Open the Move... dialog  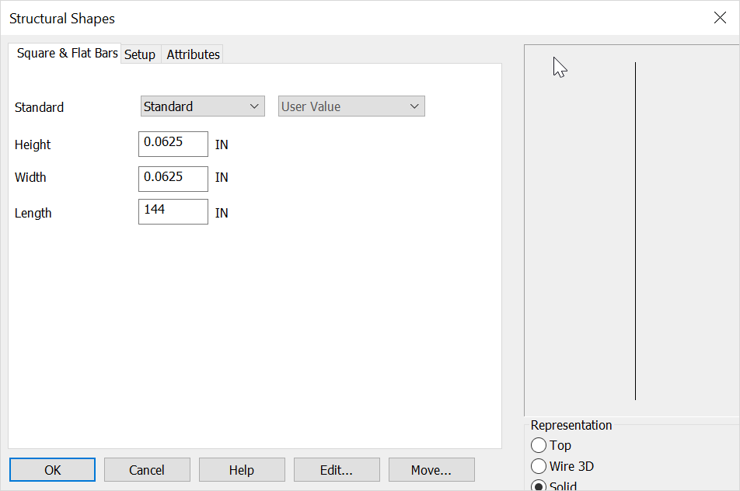pos(431,469)
